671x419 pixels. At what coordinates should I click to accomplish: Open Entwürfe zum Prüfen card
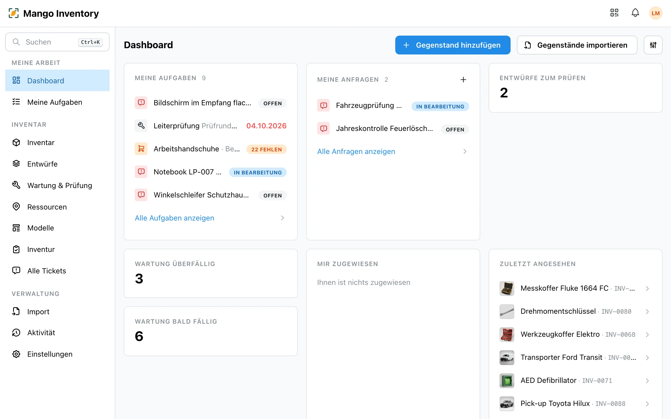click(575, 88)
